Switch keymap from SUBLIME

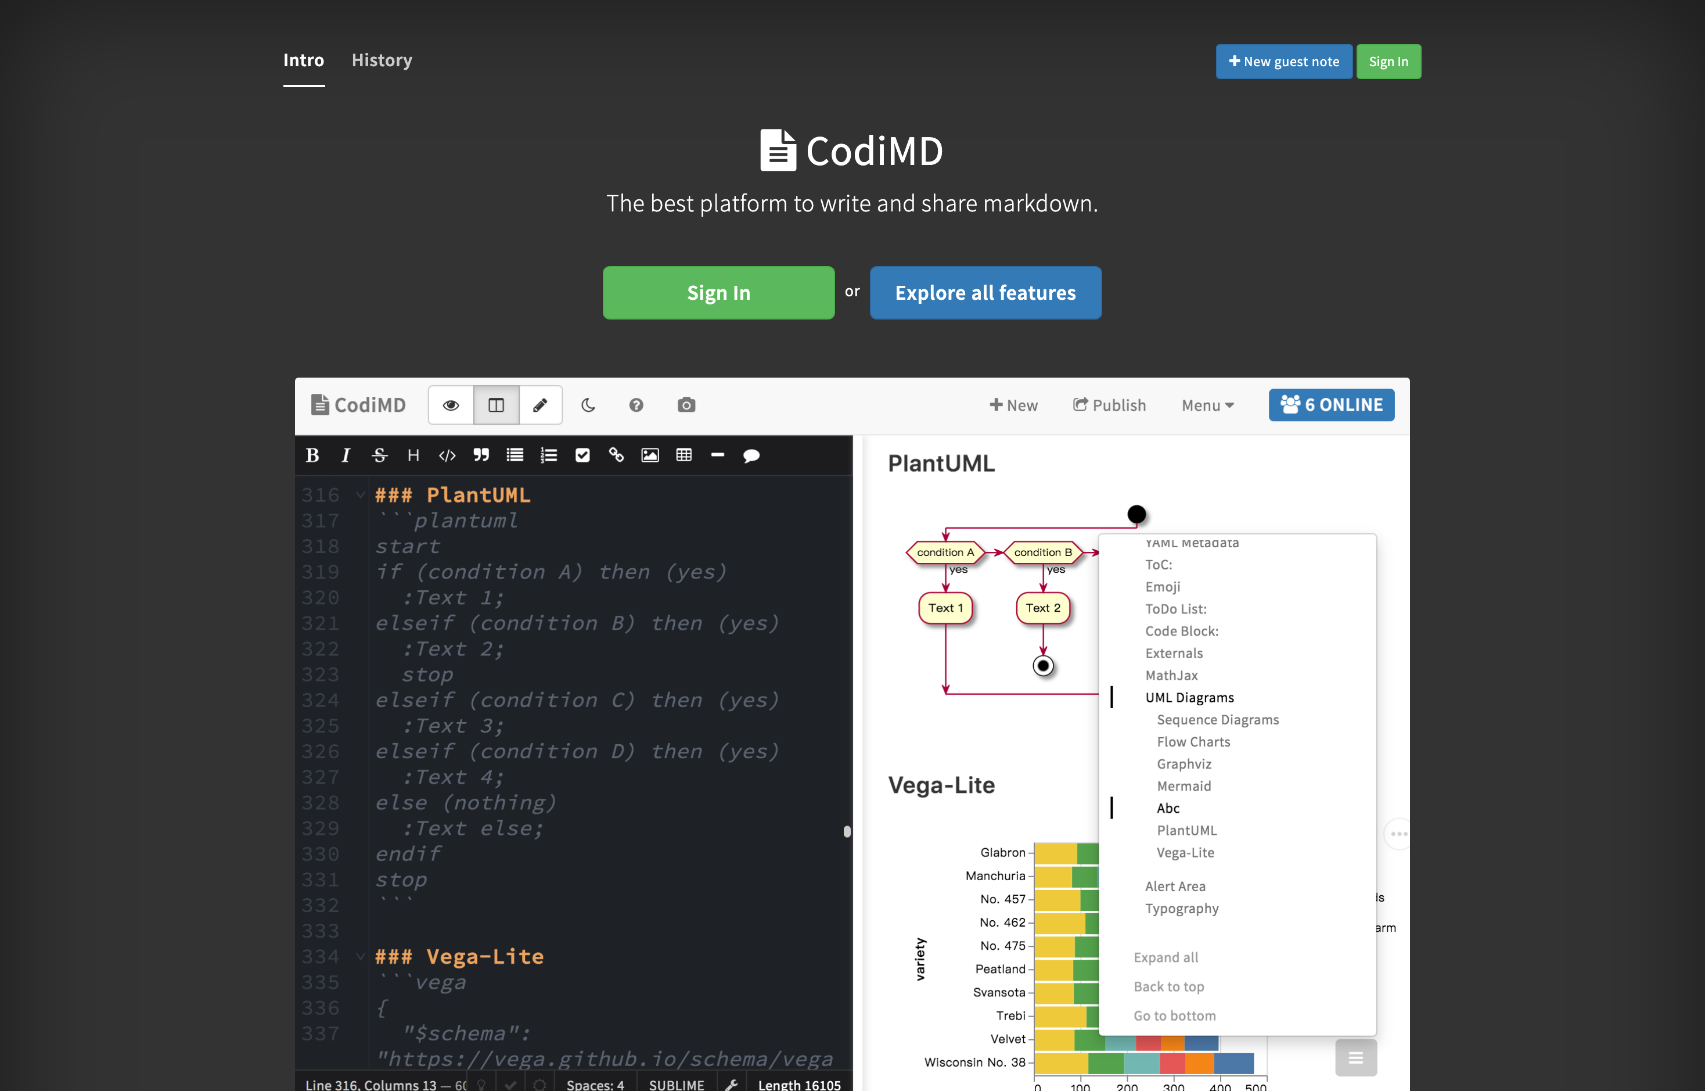[x=676, y=1084]
